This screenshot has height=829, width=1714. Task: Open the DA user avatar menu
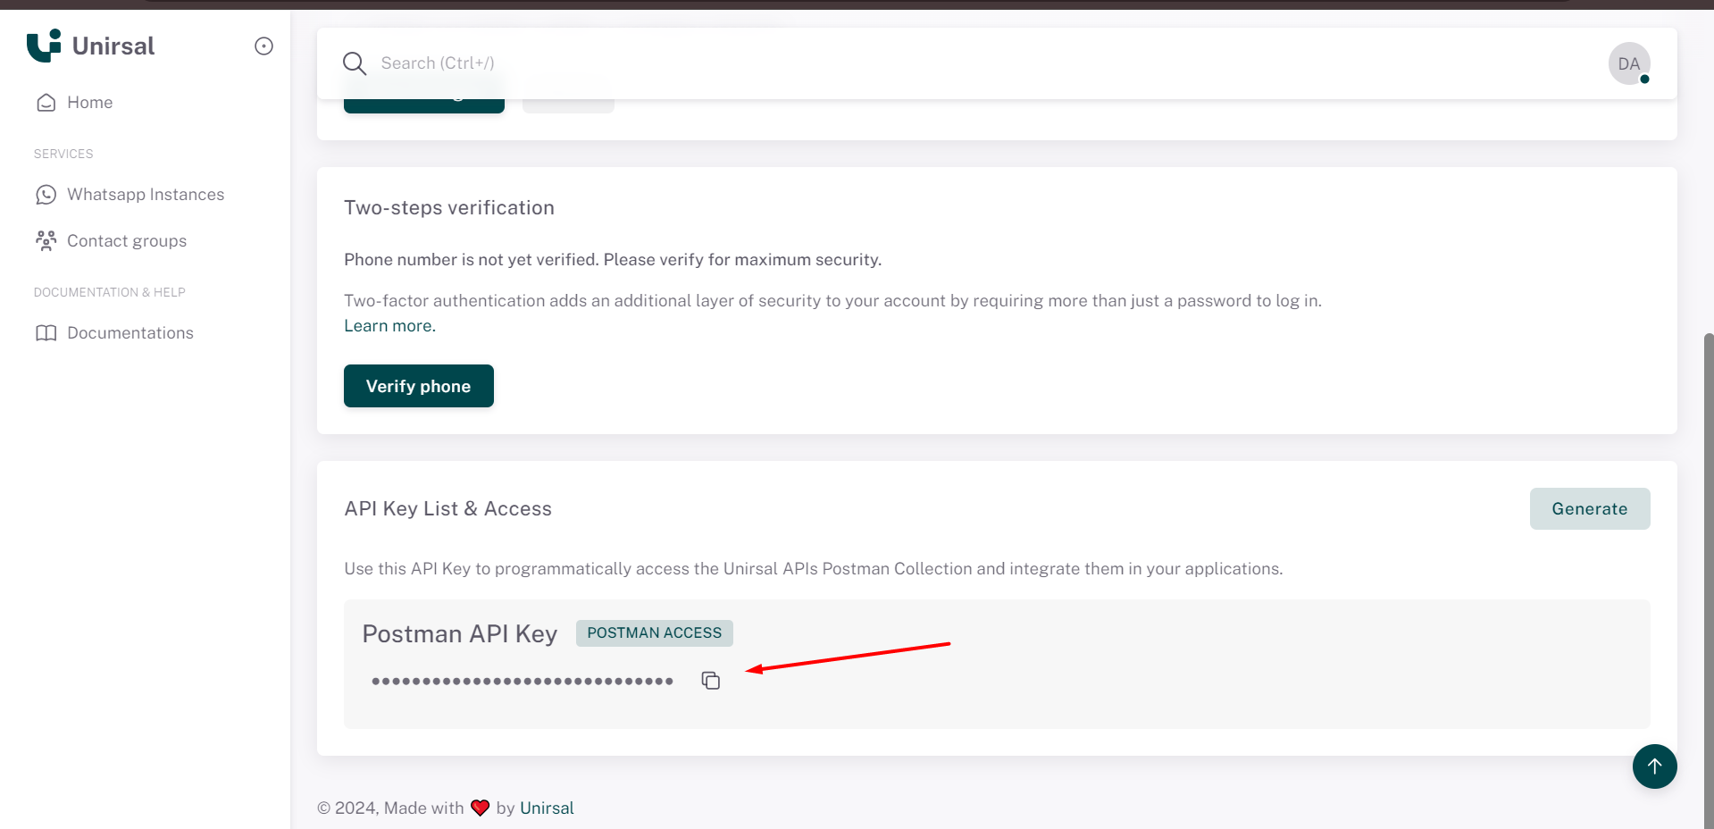pos(1629,63)
